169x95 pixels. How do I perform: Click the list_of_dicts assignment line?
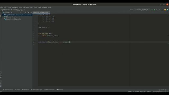click(x=45, y=15)
